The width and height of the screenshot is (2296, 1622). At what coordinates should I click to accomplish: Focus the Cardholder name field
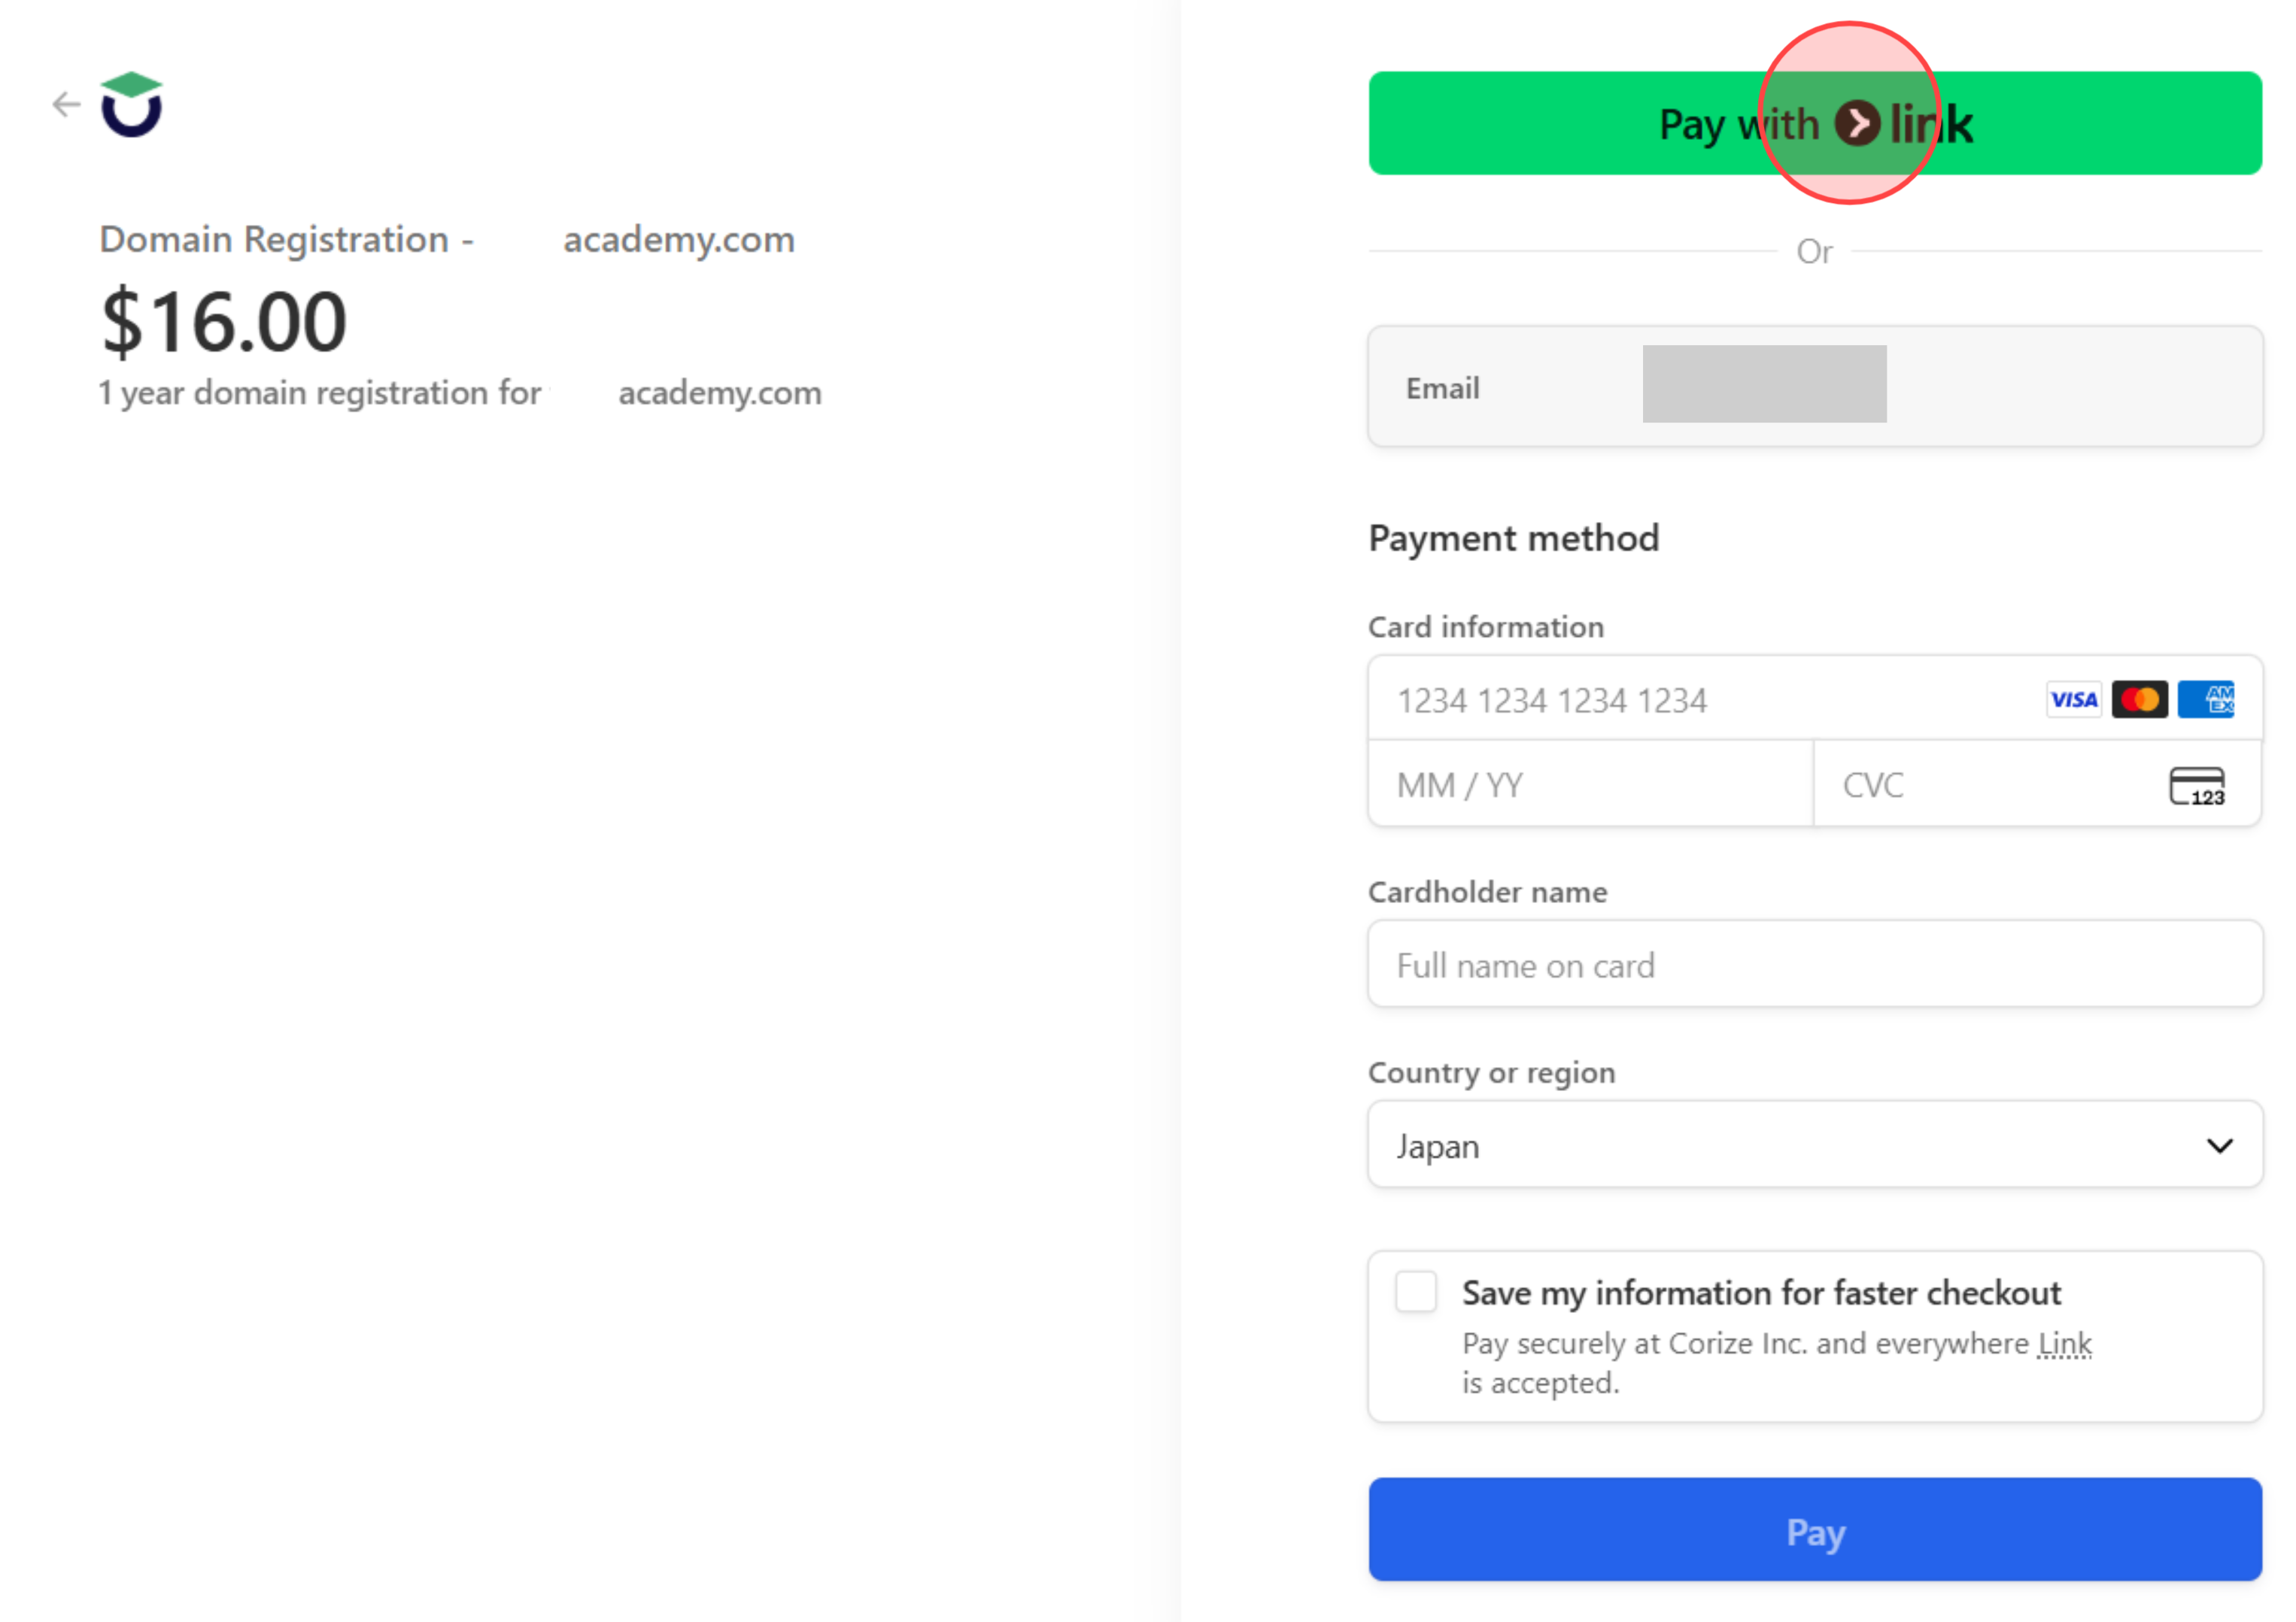1814,965
